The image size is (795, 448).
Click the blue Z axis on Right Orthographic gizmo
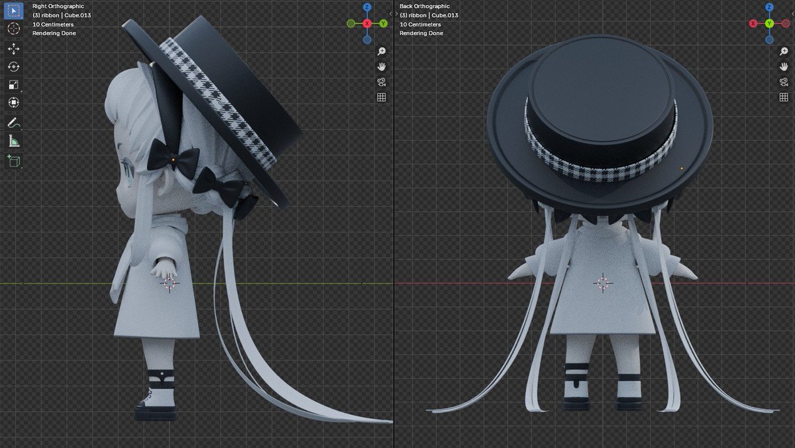click(367, 7)
